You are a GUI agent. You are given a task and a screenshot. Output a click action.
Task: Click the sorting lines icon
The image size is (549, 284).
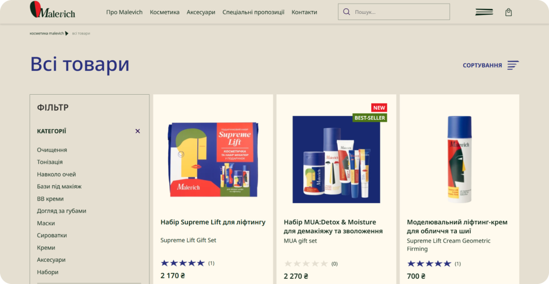(513, 65)
